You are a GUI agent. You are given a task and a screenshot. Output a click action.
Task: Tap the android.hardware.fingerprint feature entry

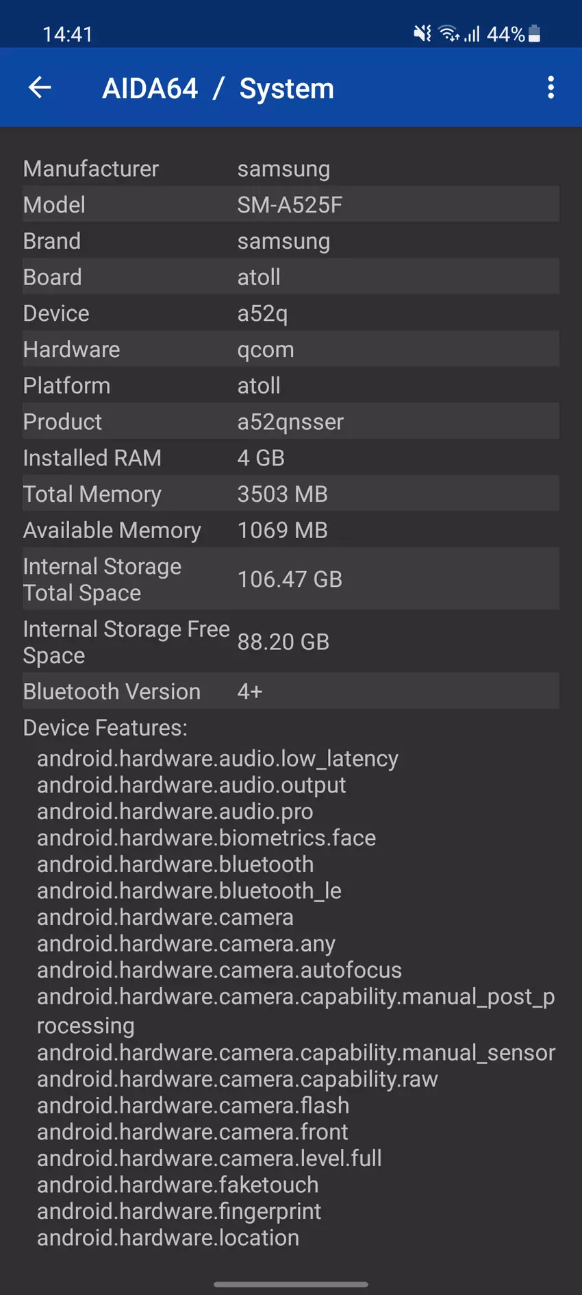179,1211
